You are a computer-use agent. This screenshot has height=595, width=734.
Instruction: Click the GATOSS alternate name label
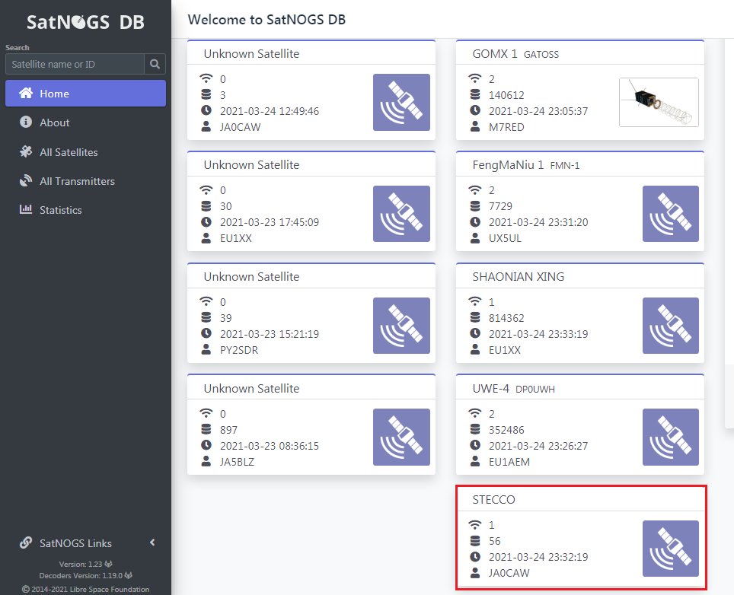(541, 55)
